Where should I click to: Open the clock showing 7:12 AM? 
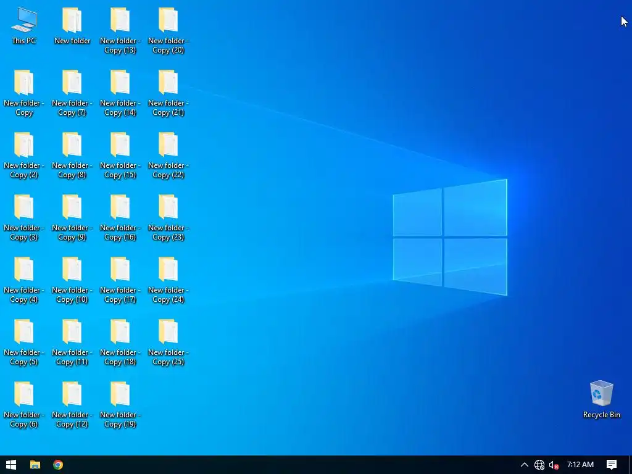click(x=580, y=465)
